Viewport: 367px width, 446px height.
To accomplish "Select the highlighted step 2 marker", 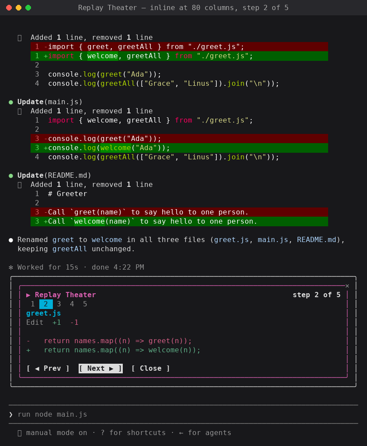I will pos(46,304).
